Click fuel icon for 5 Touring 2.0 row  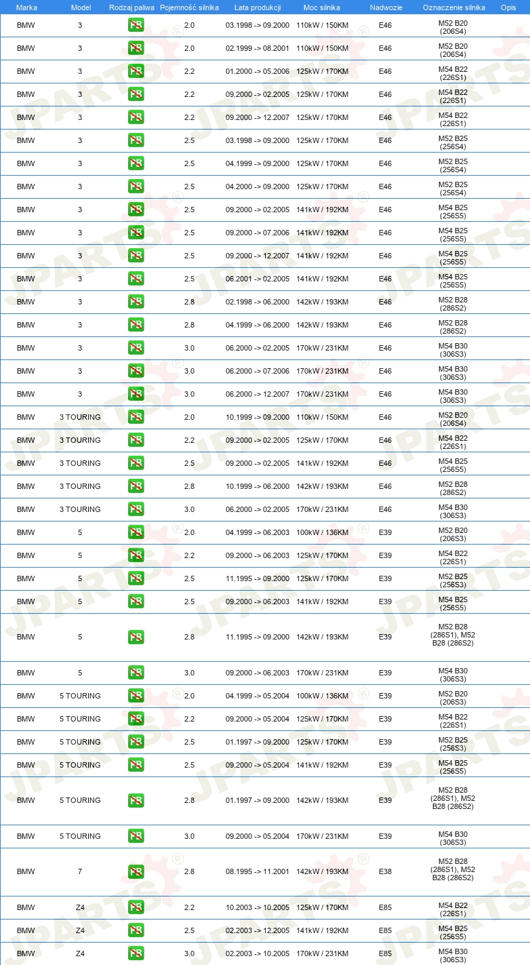point(136,696)
